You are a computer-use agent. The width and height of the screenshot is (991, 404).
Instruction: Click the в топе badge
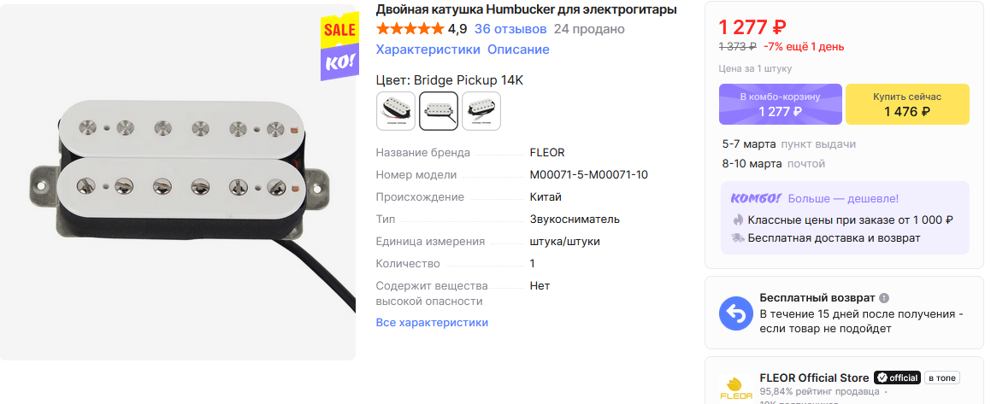coord(942,378)
